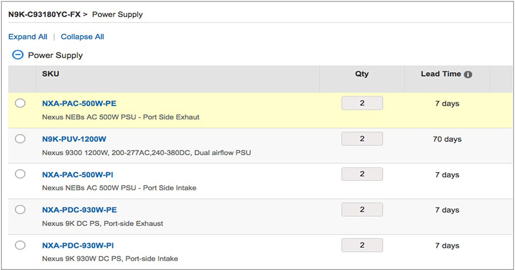Collapse the Power Supply section

tap(17, 55)
